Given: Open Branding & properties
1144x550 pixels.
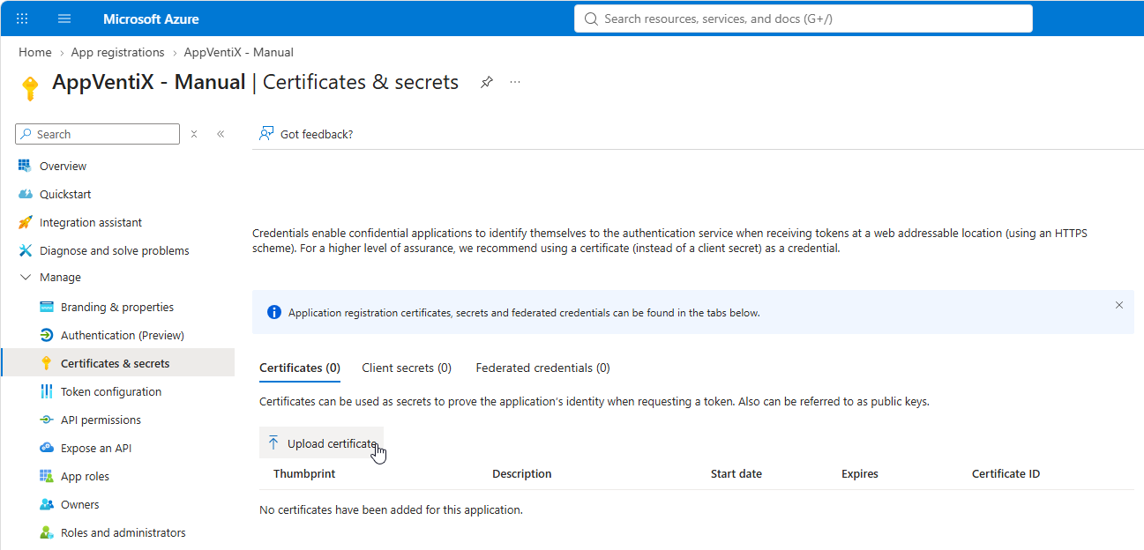Looking at the screenshot, I should click(x=117, y=307).
